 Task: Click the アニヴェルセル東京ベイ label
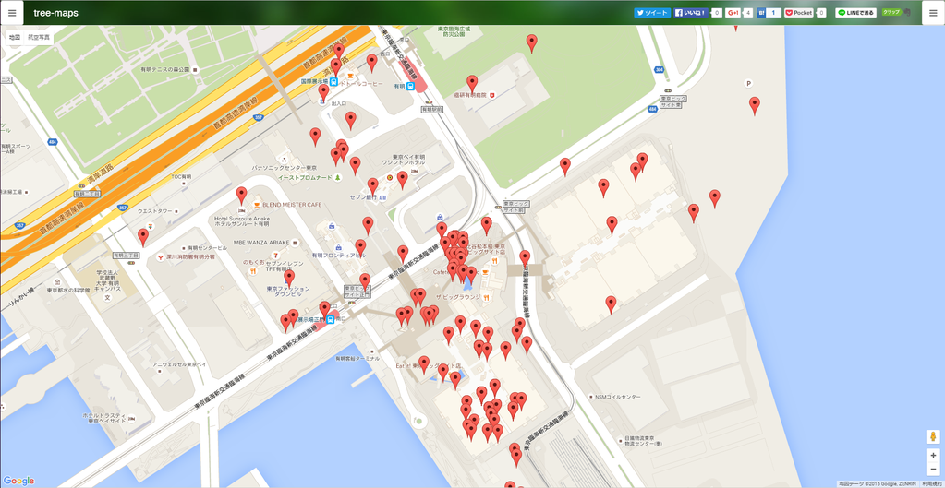[x=179, y=364]
